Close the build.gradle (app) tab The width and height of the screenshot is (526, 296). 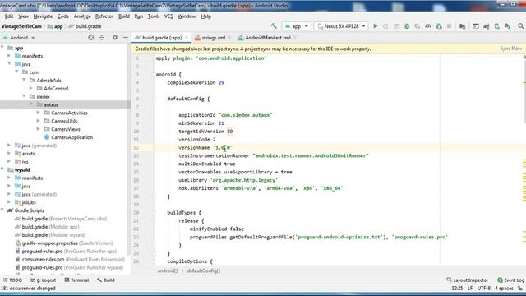187,38
